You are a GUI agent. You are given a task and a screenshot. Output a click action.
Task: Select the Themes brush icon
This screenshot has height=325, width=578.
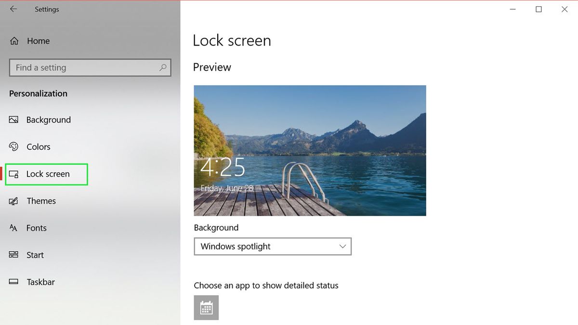tap(14, 201)
